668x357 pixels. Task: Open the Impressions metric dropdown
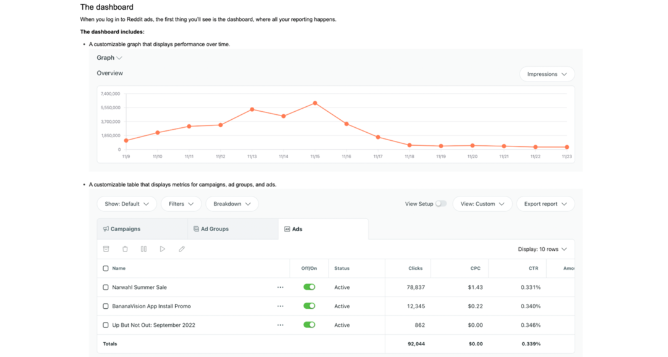(x=547, y=73)
